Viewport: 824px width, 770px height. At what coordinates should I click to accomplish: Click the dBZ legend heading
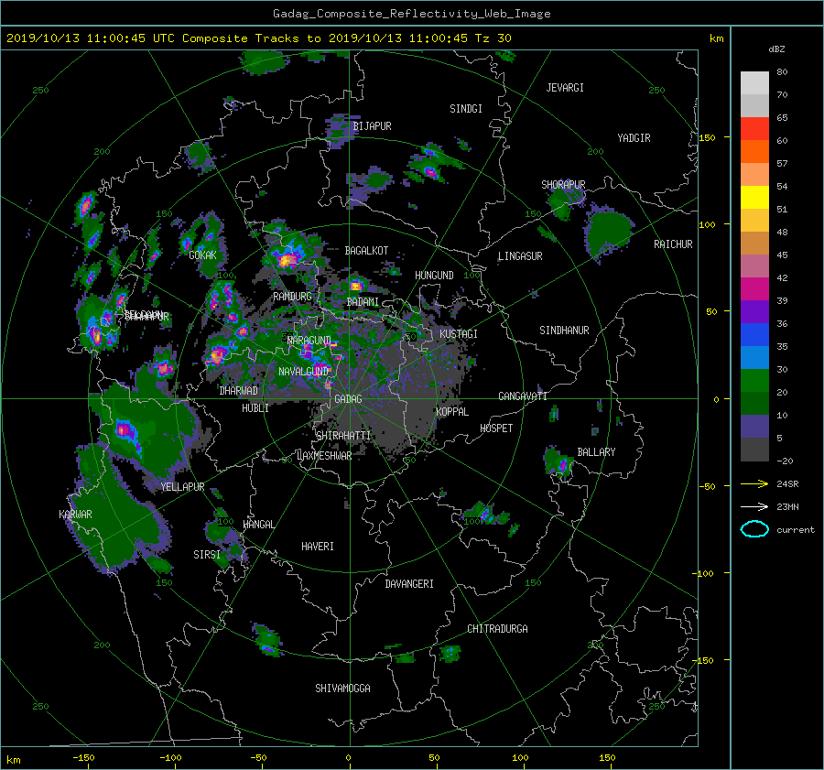click(776, 49)
